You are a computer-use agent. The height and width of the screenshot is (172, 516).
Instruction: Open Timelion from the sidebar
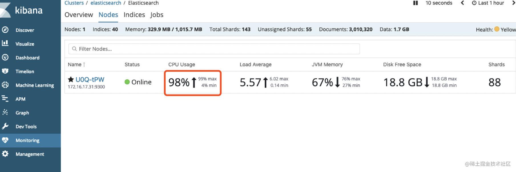[x=25, y=72]
